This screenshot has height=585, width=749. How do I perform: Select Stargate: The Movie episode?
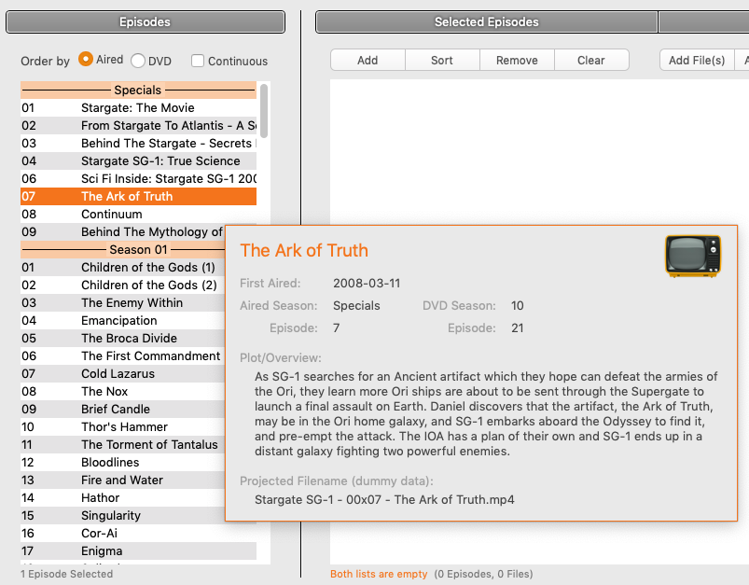click(x=137, y=108)
